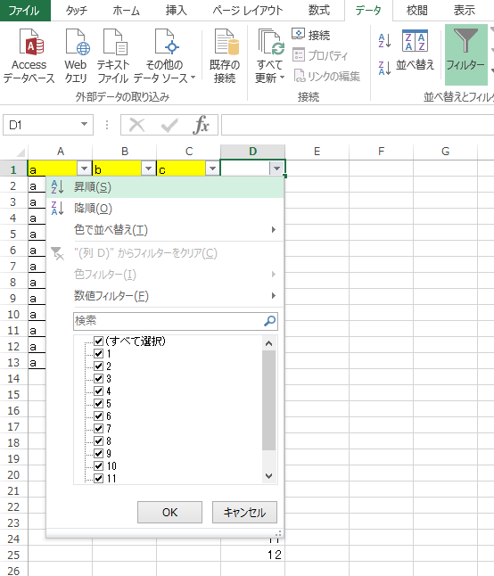Open 数値フィルター(F) submenu
This screenshot has height=576, width=494.
165,296
